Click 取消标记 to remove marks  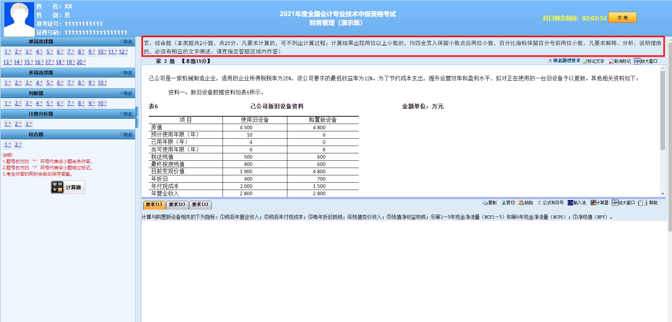coord(620,61)
